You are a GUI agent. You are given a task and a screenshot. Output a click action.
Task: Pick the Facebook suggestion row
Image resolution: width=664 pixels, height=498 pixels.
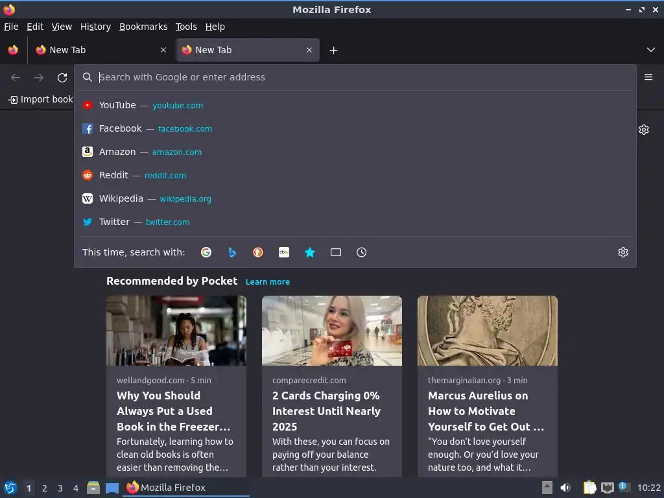click(355, 128)
